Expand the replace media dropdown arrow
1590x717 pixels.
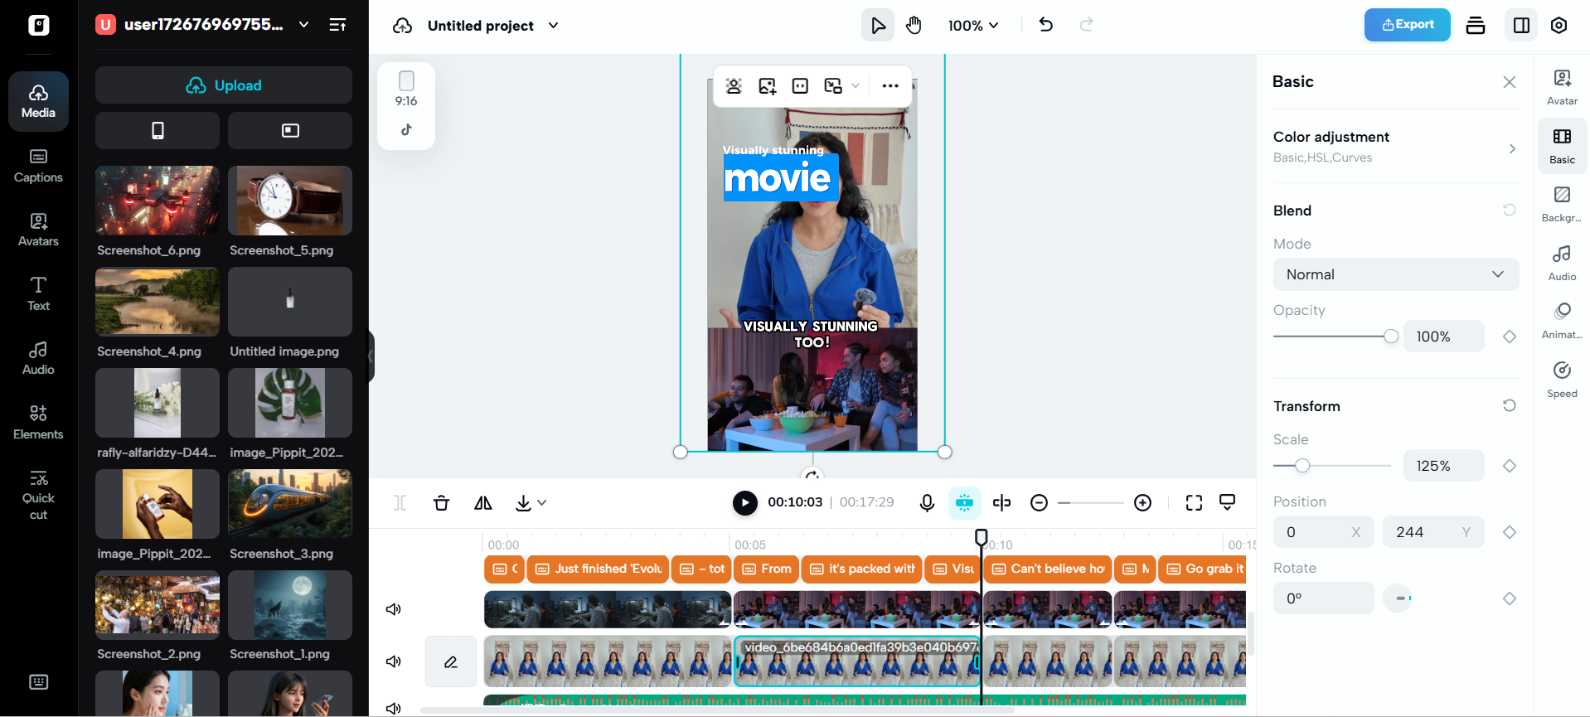click(856, 85)
